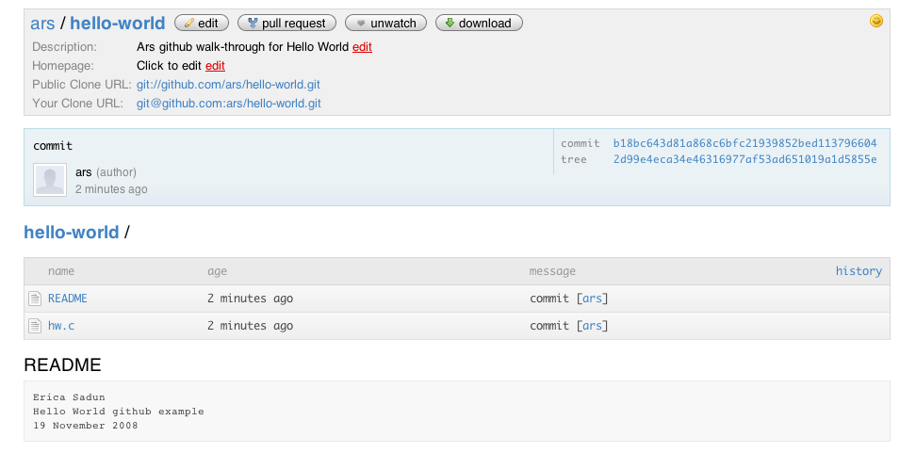Click the yellow smiley icon
Viewport: 900px width, 453px height.
click(875, 22)
